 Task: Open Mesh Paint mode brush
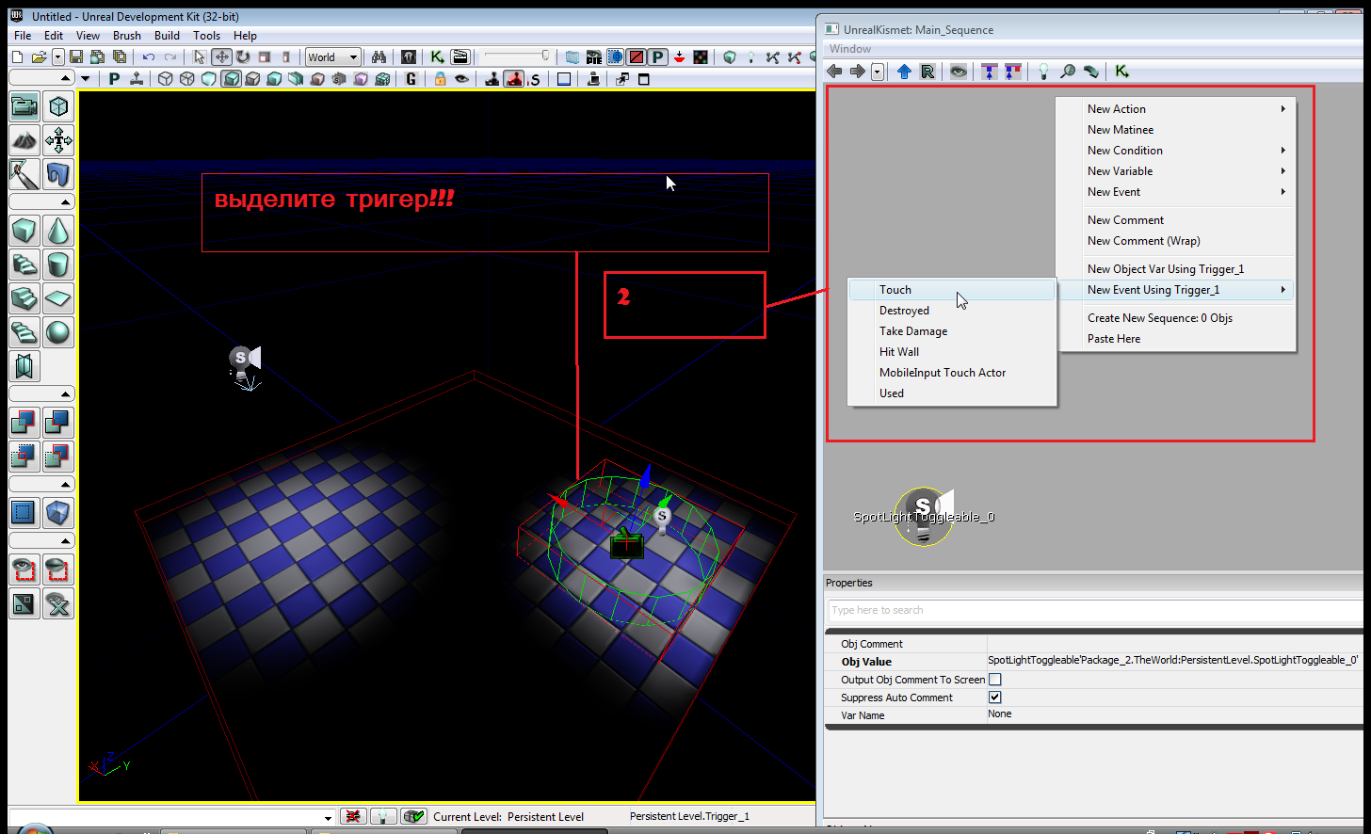pos(24,174)
